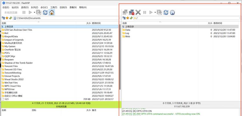Open the remote folder tree icon
The height and width of the screenshot is (116, 242).
coord(124,18)
